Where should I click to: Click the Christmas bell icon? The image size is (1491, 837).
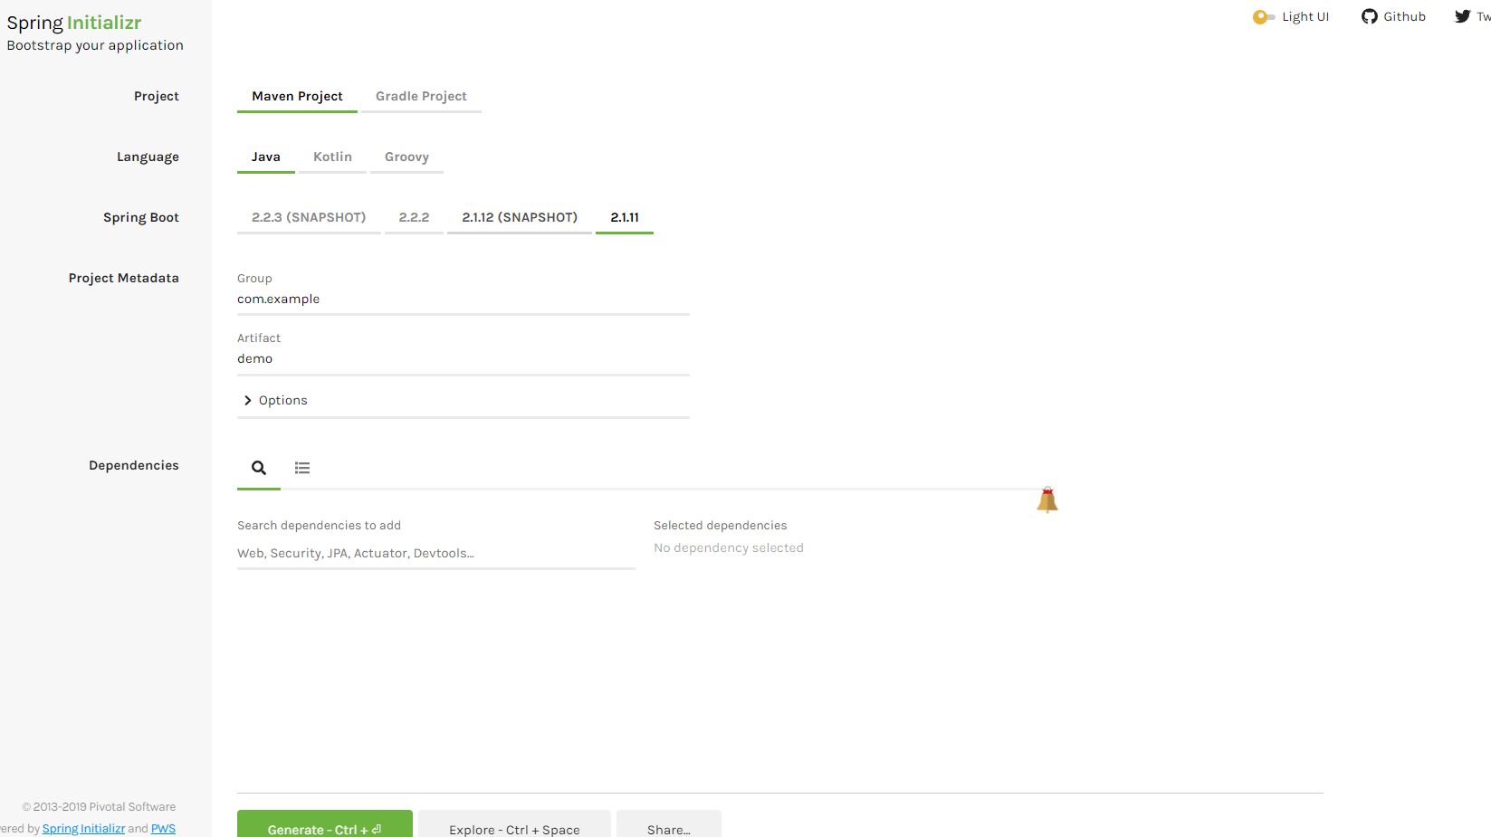1047,499
